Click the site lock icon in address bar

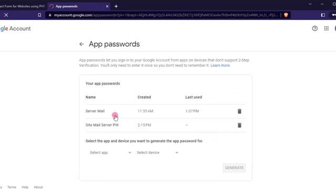[50, 15]
